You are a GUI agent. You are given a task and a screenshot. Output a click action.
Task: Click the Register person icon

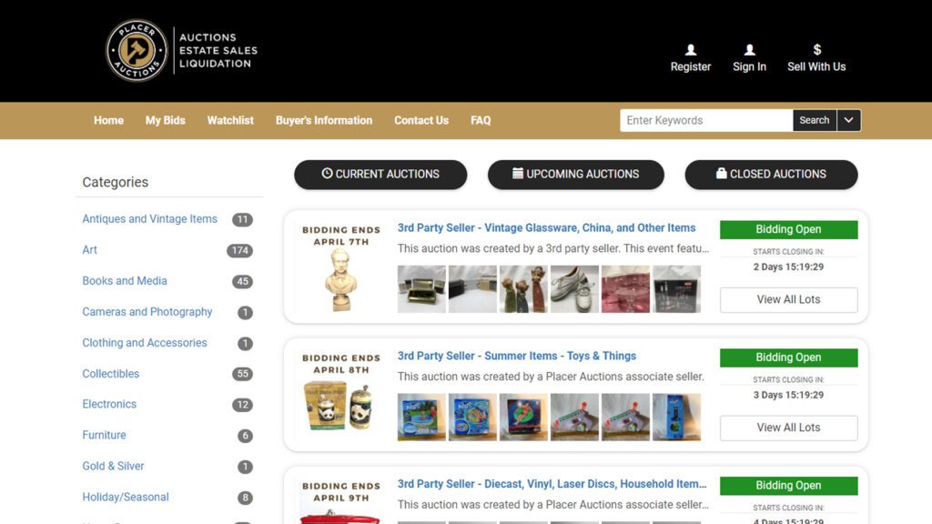[x=690, y=50]
